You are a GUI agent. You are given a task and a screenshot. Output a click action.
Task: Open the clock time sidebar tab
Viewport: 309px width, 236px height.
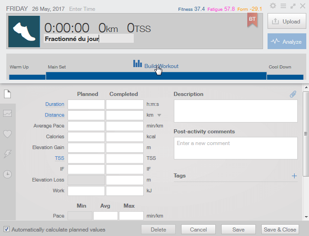pos(7,174)
